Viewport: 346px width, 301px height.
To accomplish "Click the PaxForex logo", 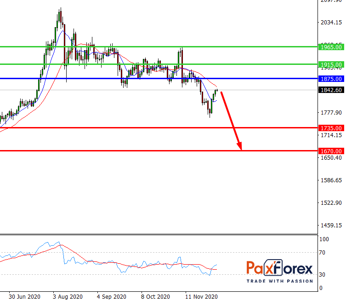I will click(x=279, y=268).
